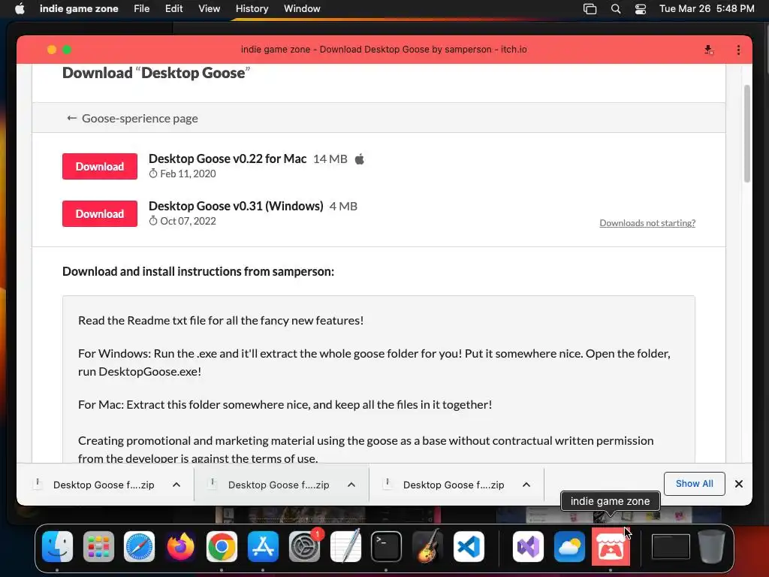
Task: Click 'Desktop Goose v0.31 (Windows)' title
Action: click(236, 206)
